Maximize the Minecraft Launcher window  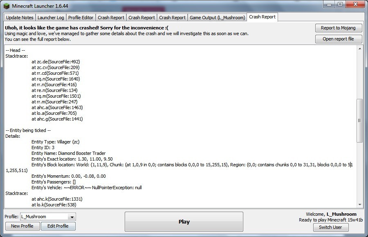click(340, 4)
